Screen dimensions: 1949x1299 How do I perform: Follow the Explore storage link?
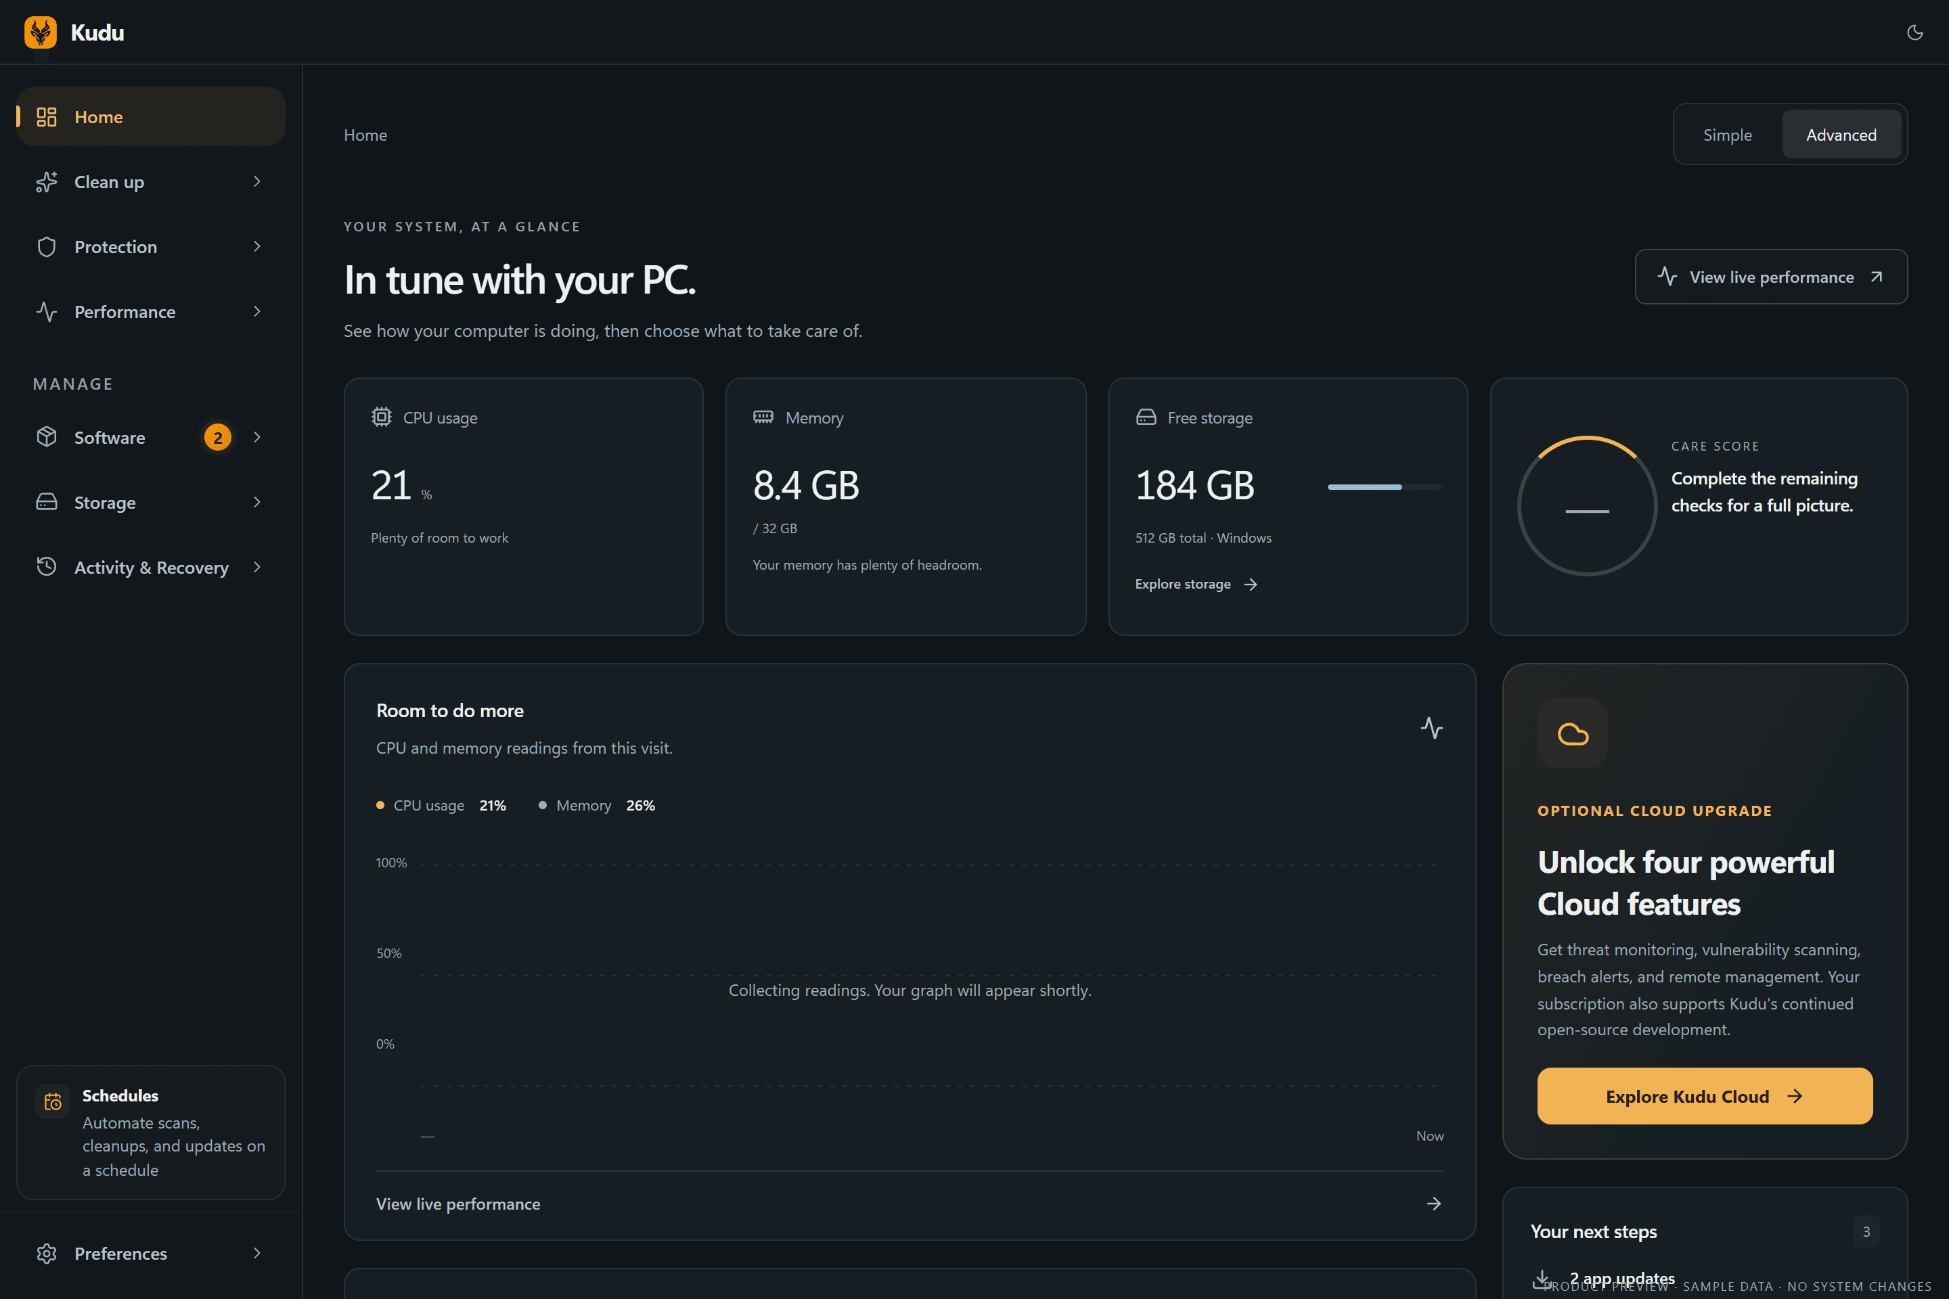point(1196,584)
